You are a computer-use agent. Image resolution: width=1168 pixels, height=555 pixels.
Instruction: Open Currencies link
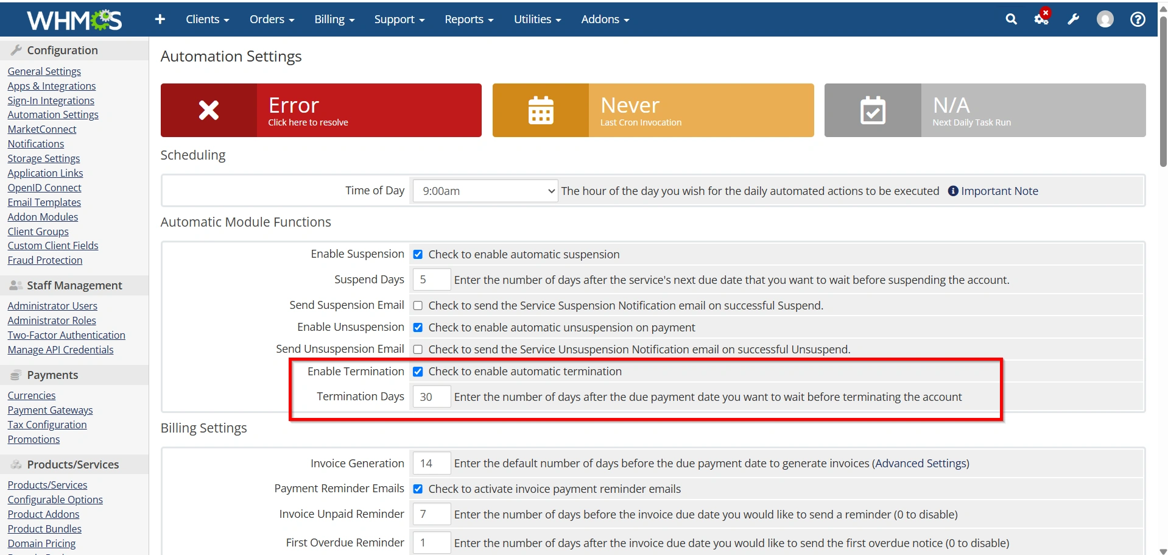point(32,395)
